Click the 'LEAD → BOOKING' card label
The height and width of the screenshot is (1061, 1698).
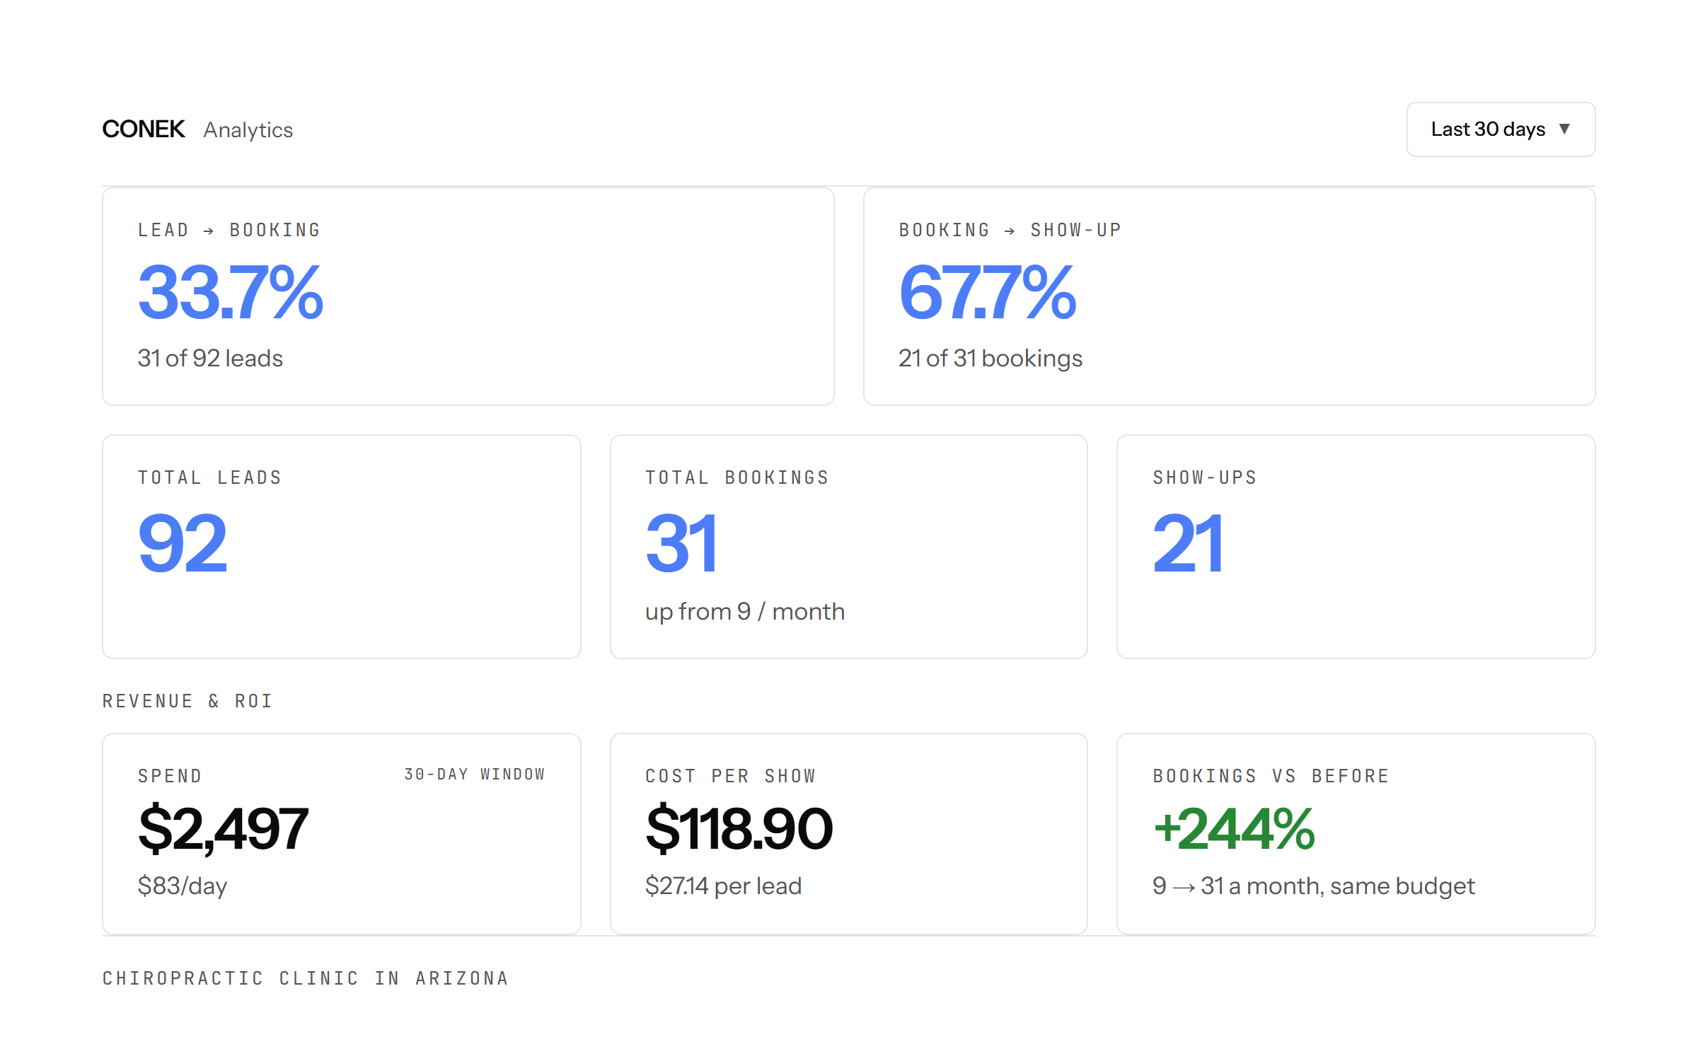(229, 230)
